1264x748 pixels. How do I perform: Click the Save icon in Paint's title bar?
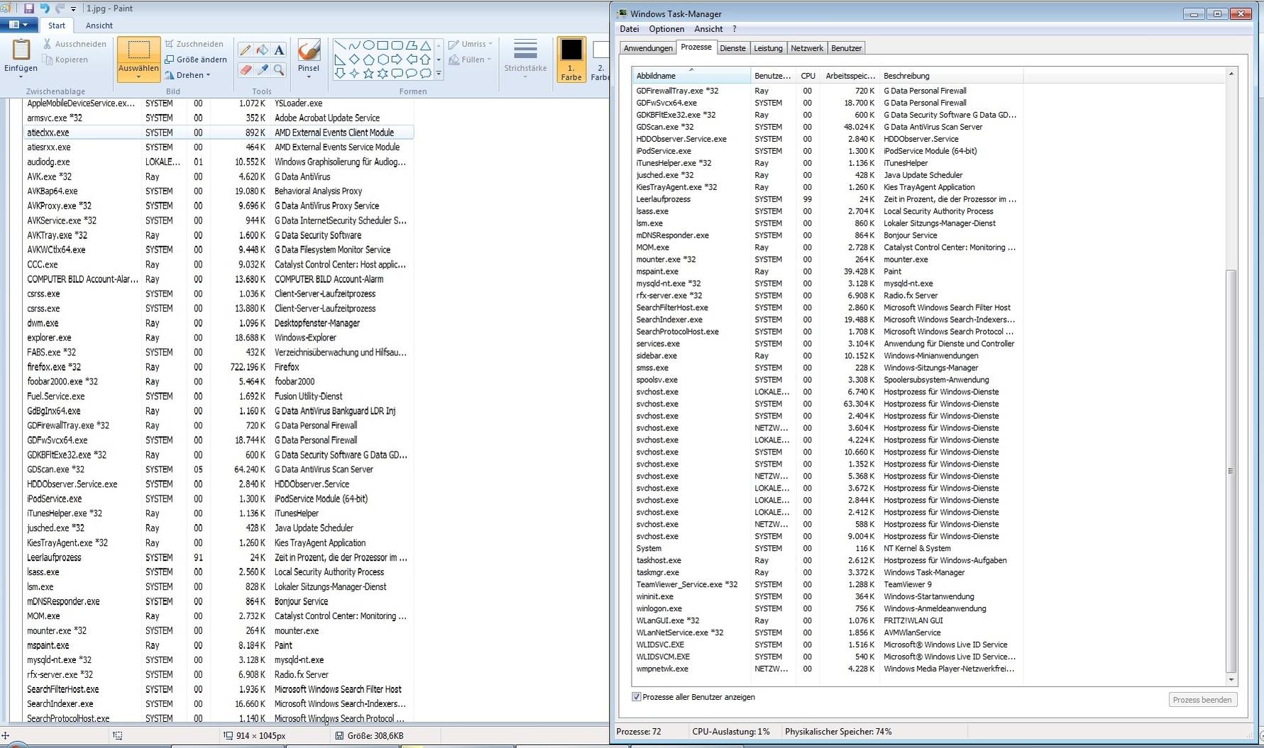pos(29,9)
